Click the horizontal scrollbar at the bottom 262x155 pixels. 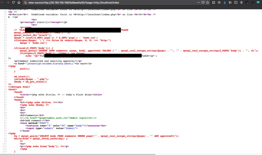click(x=78, y=154)
